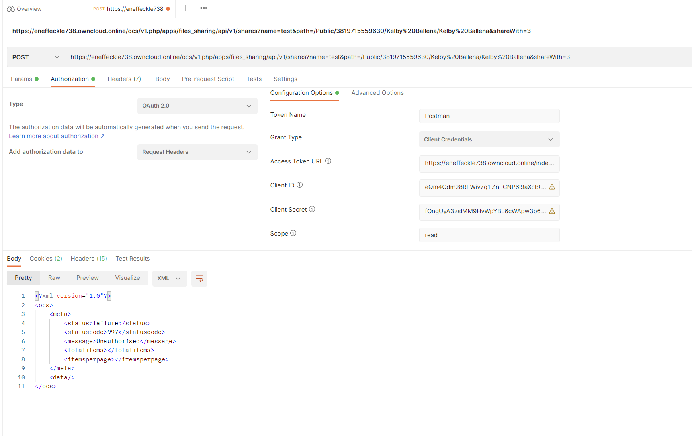Click the statuscode 997 line in response

(115, 332)
